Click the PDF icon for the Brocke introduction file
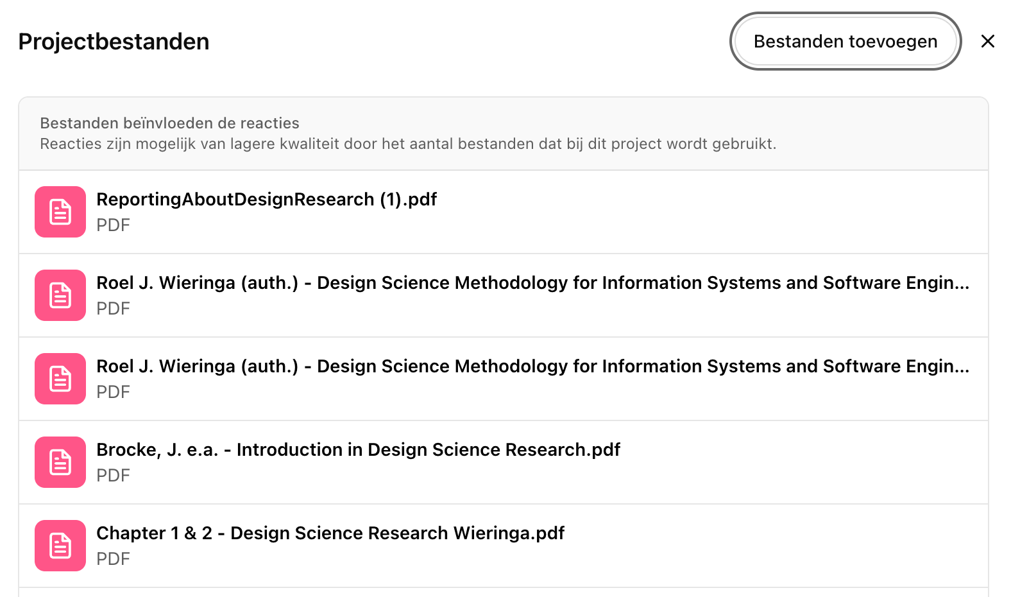1011x597 pixels. coord(60,462)
